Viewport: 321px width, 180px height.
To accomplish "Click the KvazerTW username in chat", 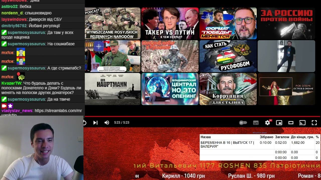I will [11, 83].
